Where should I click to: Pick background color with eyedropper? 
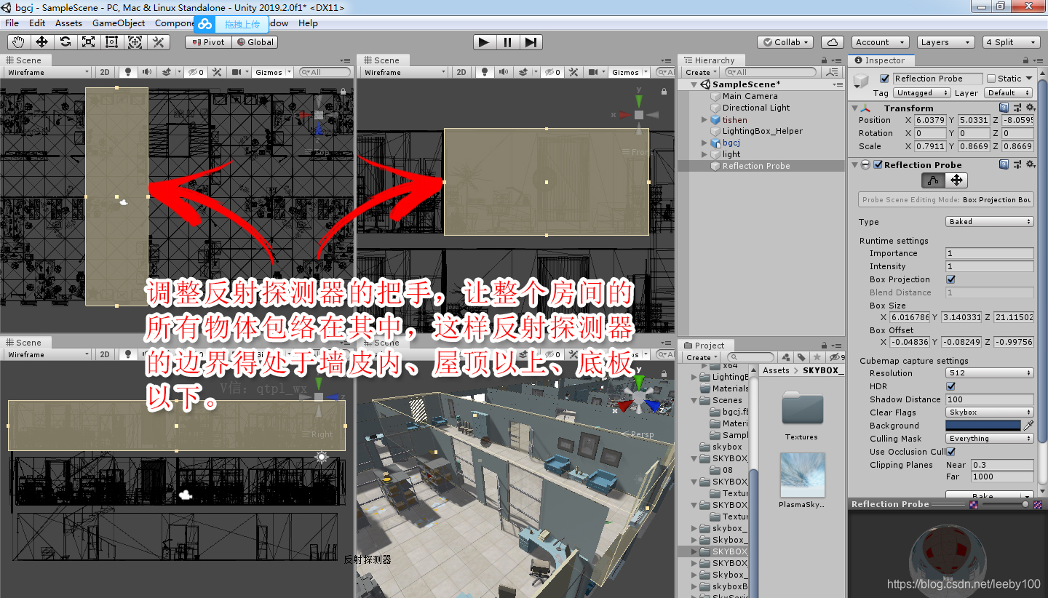1029,426
